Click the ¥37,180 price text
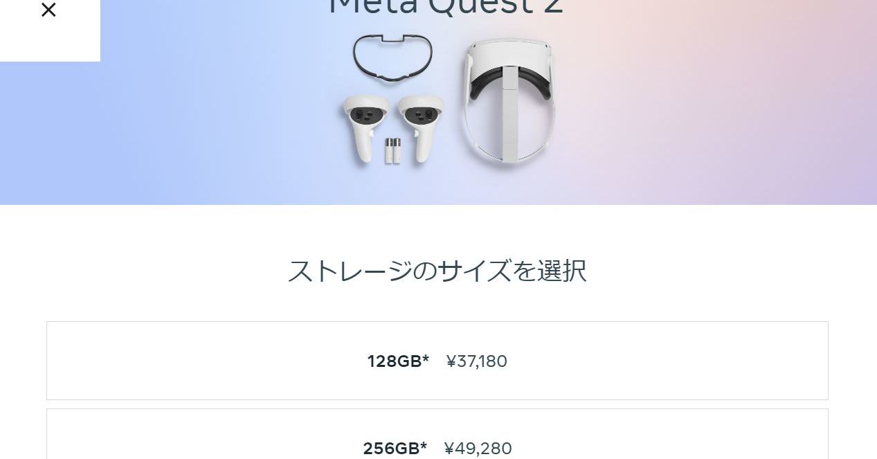 pyautogui.click(x=476, y=361)
